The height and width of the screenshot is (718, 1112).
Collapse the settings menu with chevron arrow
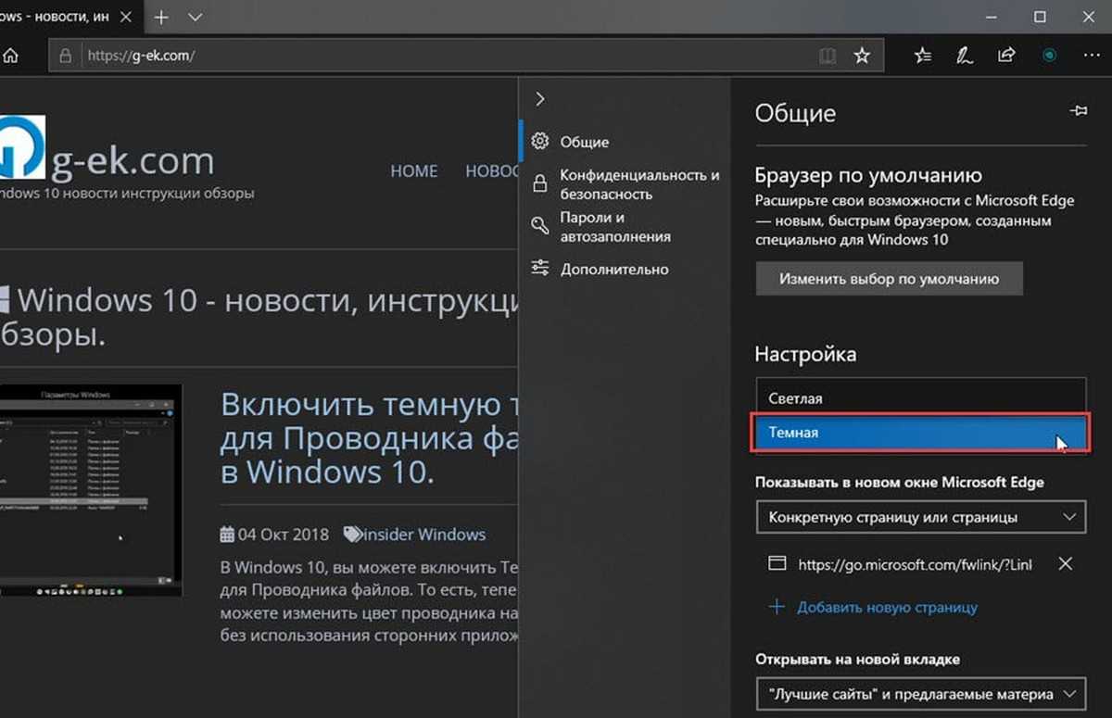coord(541,99)
